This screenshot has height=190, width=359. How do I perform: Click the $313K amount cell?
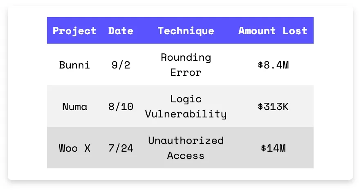[273, 106]
